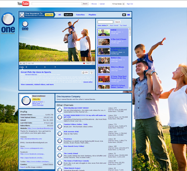Screen dimensions: 187x171
Task: Select the Playlists tab
Action: (92, 15)
